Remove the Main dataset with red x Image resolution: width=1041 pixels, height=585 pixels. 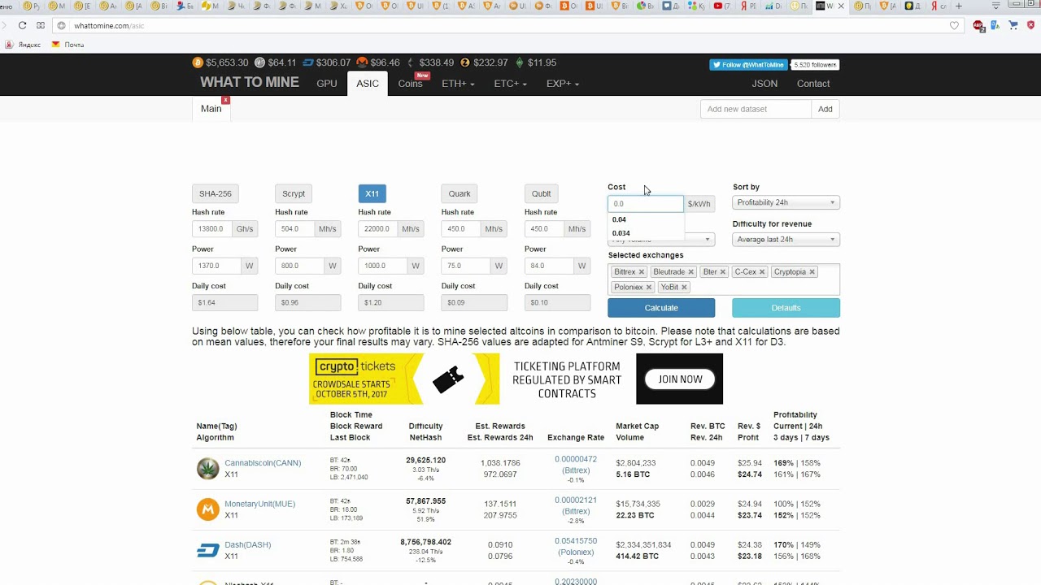pos(225,100)
